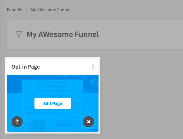Click the question mark help icon

click(17, 122)
